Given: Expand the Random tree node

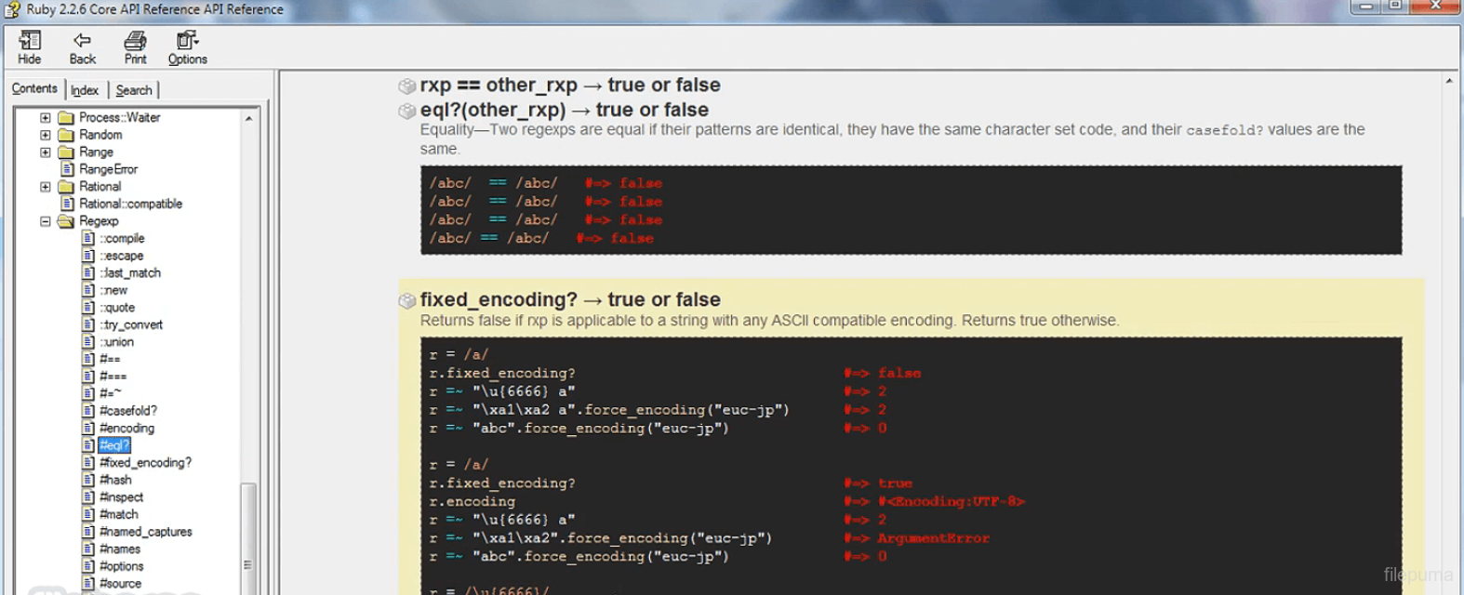Looking at the screenshot, I should (x=45, y=135).
